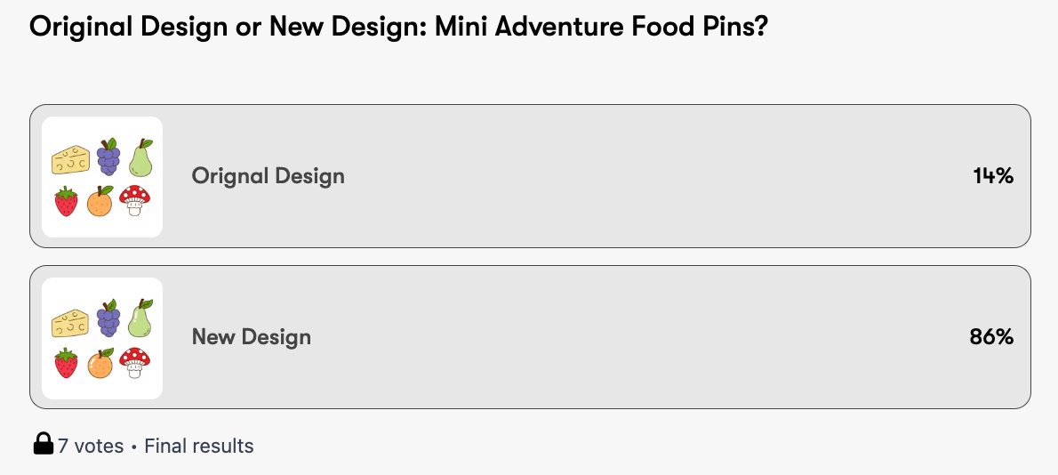Click the "Final results" status text
The height and width of the screenshot is (475, 1058).
(x=199, y=446)
